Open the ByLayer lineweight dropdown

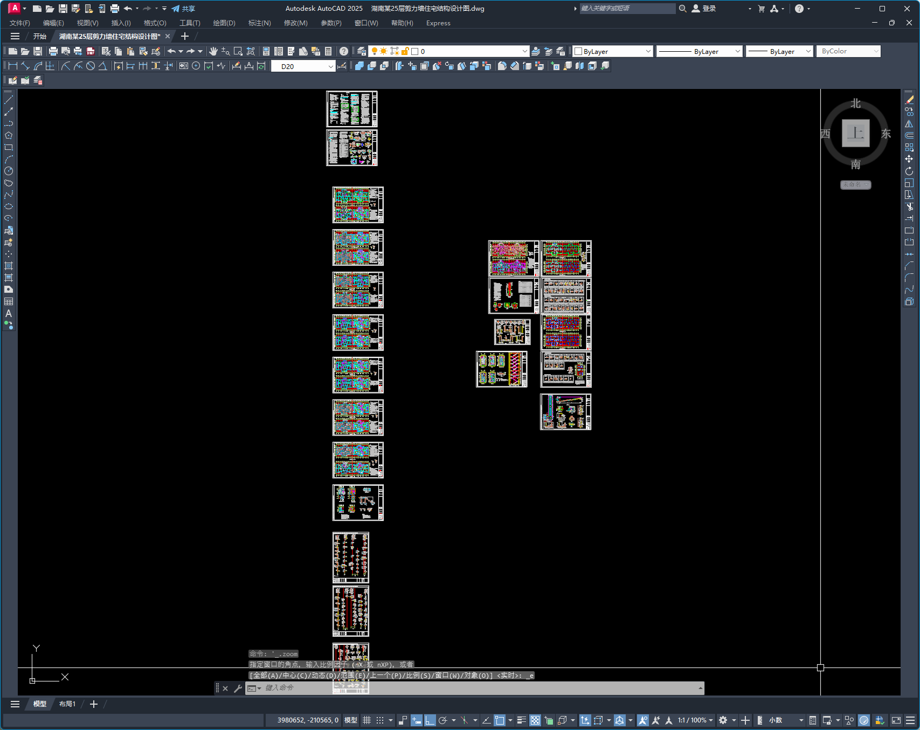point(808,51)
